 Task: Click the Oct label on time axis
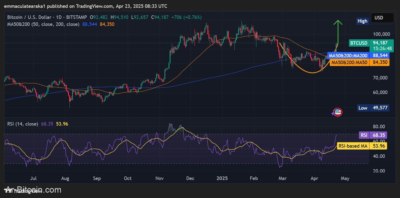[x=127, y=178]
